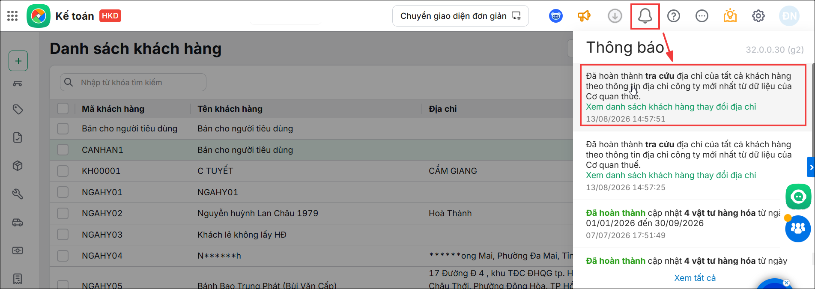Select the delivery truck icon in sidebar
This screenshot has height=289, width=815.
pos(18,222)
